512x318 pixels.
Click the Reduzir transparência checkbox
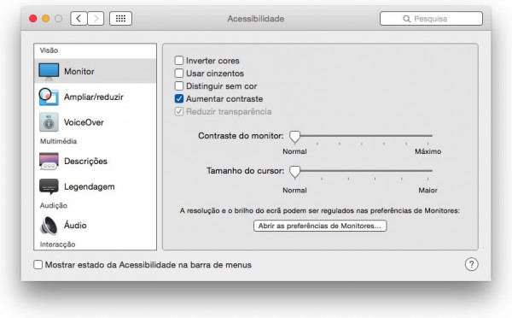(179, 112)
